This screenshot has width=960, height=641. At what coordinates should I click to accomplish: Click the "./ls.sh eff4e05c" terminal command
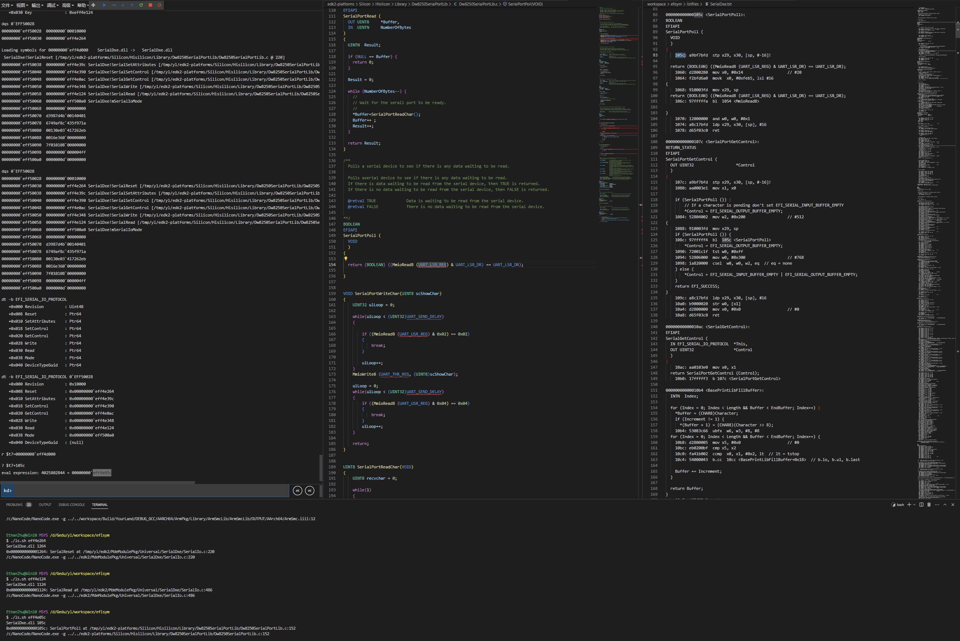pos(28,618)
